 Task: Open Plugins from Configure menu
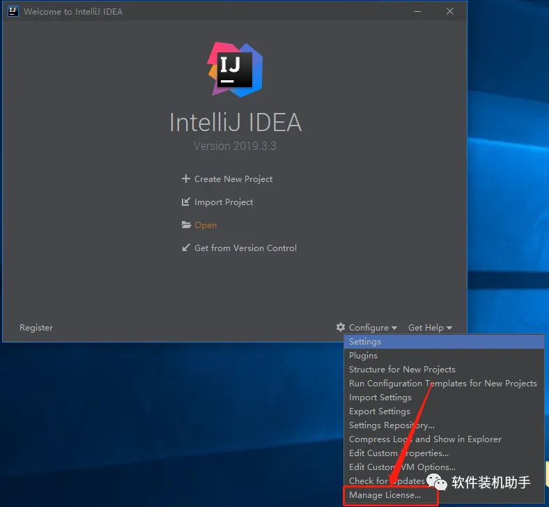point(444,355)
